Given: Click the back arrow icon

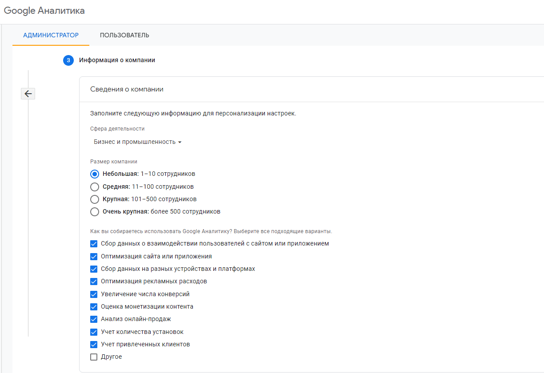Looking at the screenshot, I should (28, 94).
